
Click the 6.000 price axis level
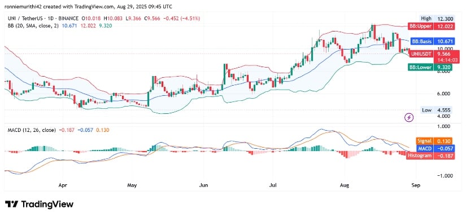pos(445,94)
